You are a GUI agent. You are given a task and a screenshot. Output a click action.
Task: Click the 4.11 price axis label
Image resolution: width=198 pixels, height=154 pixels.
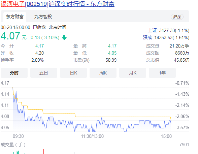pyautogui.click(x=5, y=105)
